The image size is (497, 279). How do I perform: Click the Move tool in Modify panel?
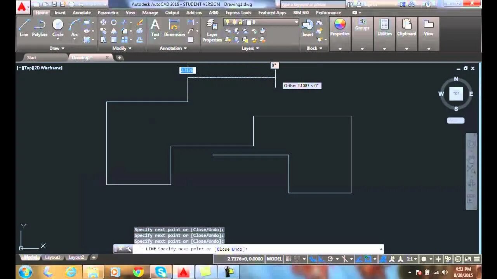103,22
